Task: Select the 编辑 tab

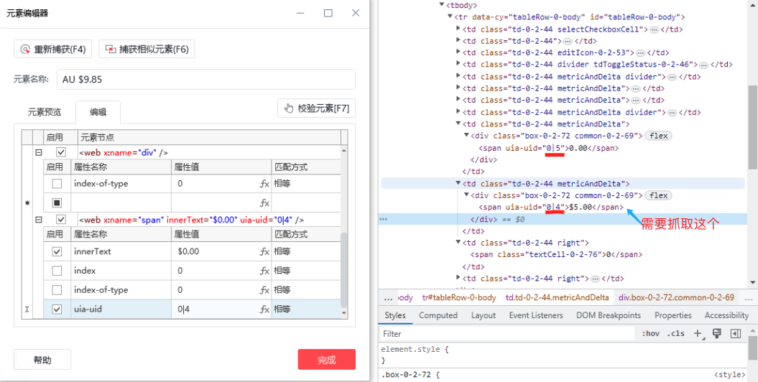Action: point(98,112)
